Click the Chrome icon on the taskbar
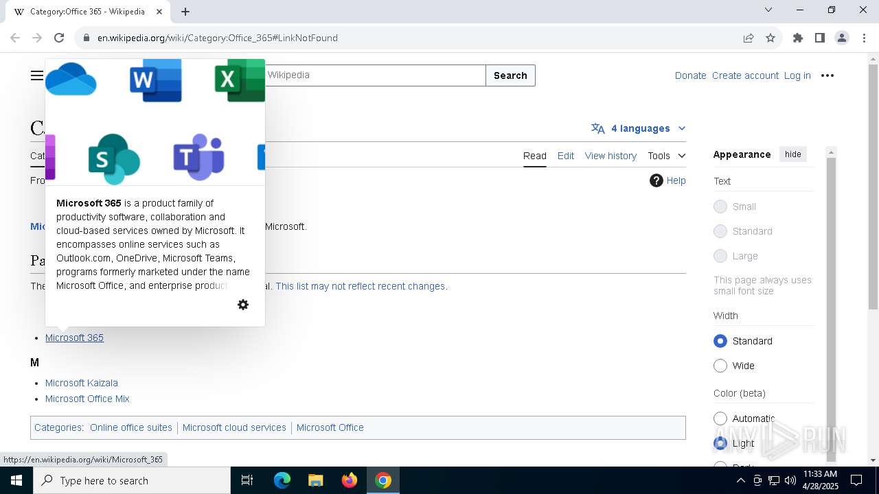The width and height of the screenshot is (879, 494). (x=383, y=480)
